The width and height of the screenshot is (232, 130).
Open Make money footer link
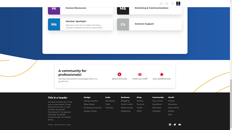[x=127, y=108]
